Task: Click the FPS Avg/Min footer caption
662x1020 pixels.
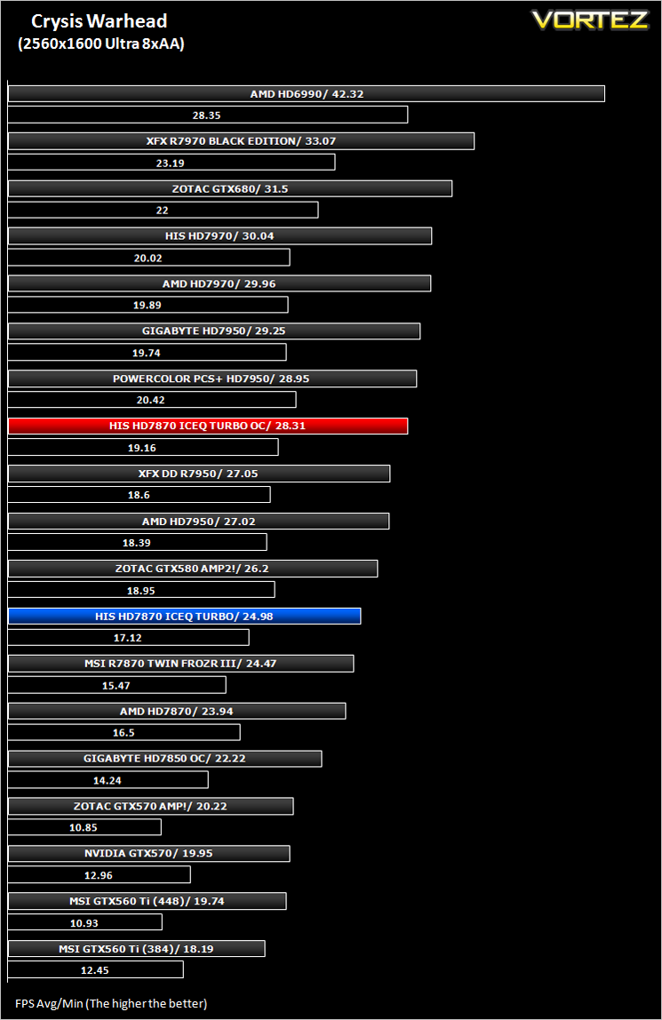Action: pyautogui.click(x=111, y=1003)
